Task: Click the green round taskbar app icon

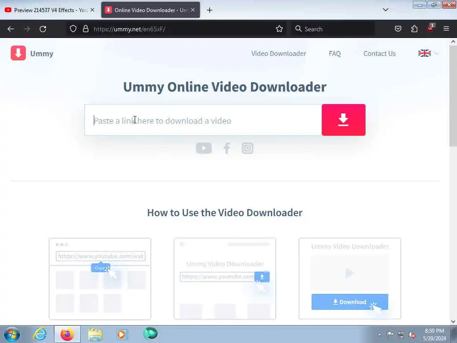Action: point(150,333)
